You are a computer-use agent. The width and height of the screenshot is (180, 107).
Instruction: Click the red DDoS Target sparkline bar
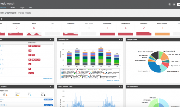[107, 34]
